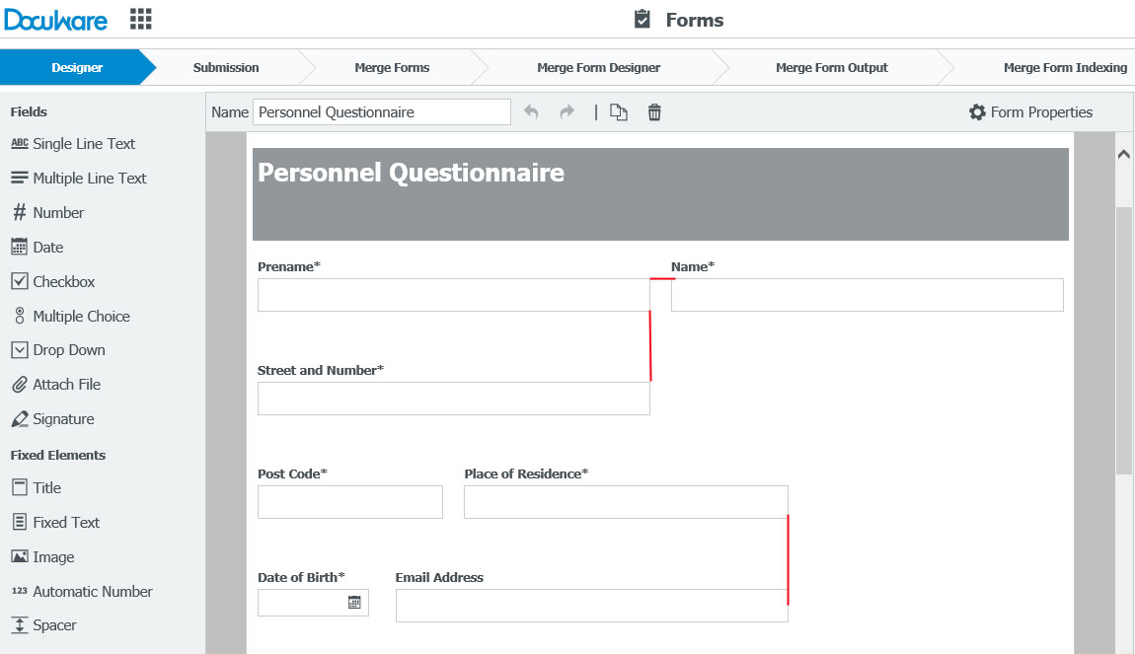This screenshot has height=654, width=1135.
Task: Insert a Signature field
Action: (60, 418)
